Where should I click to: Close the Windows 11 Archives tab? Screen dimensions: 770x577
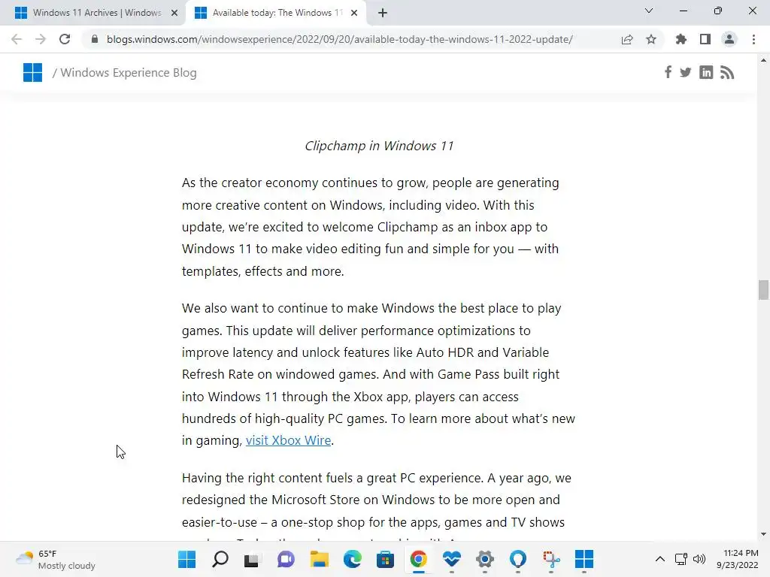pos(174,13)
